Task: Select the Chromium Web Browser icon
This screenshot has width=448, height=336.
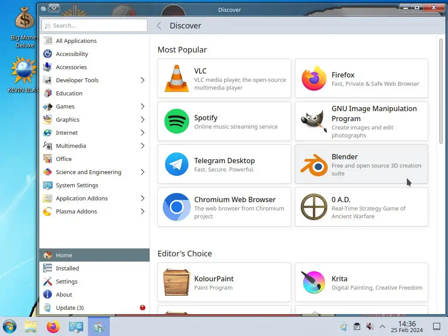Action: click(177, 207)
